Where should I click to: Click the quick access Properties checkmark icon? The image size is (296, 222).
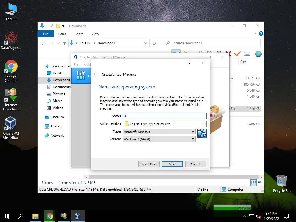tap(52, 26)
